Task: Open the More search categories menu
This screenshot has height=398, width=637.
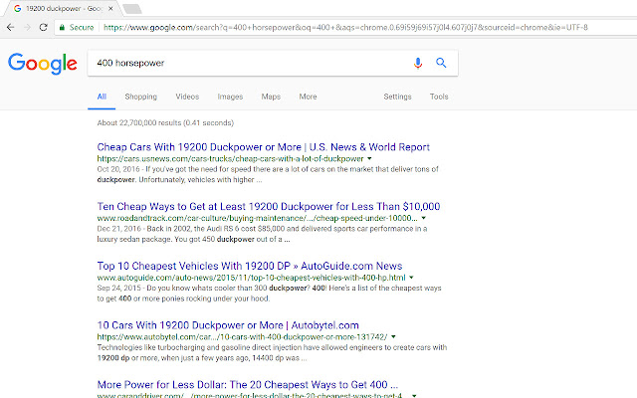Action: 308,97
